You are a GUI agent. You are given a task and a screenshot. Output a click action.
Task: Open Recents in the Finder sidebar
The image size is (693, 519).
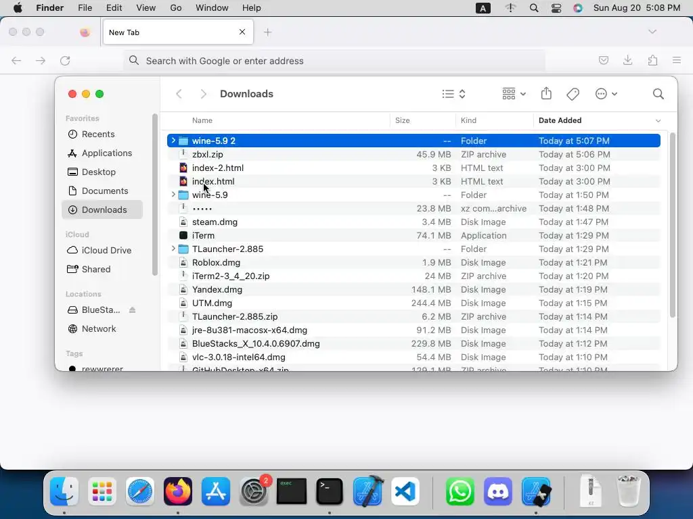click(x=102, y=134)
